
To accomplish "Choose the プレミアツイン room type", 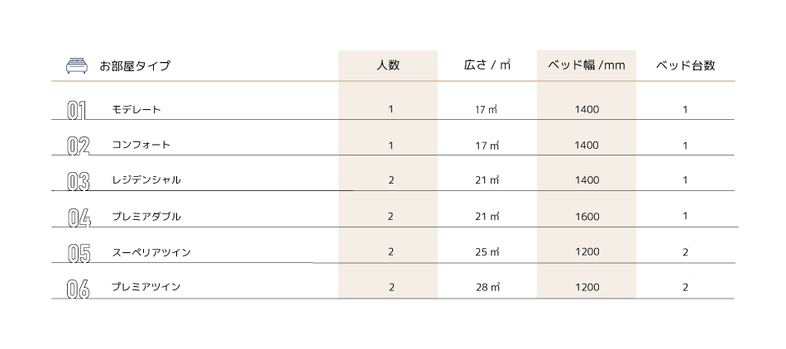I will 146,287.
